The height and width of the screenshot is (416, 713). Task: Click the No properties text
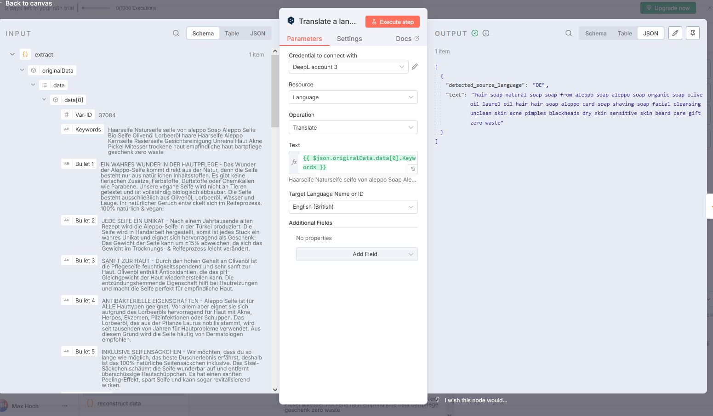point(314,238)
